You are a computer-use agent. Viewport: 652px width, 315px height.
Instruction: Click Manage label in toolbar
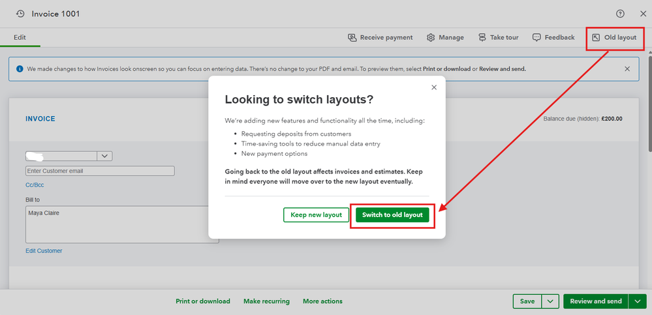(451, 37)
